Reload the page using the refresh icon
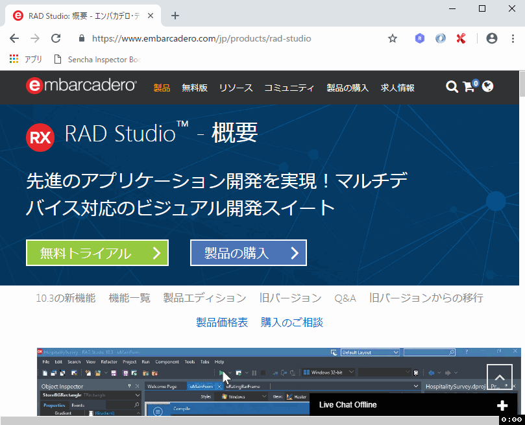This screenshot has width=525, height=425. tap(55, 39)
